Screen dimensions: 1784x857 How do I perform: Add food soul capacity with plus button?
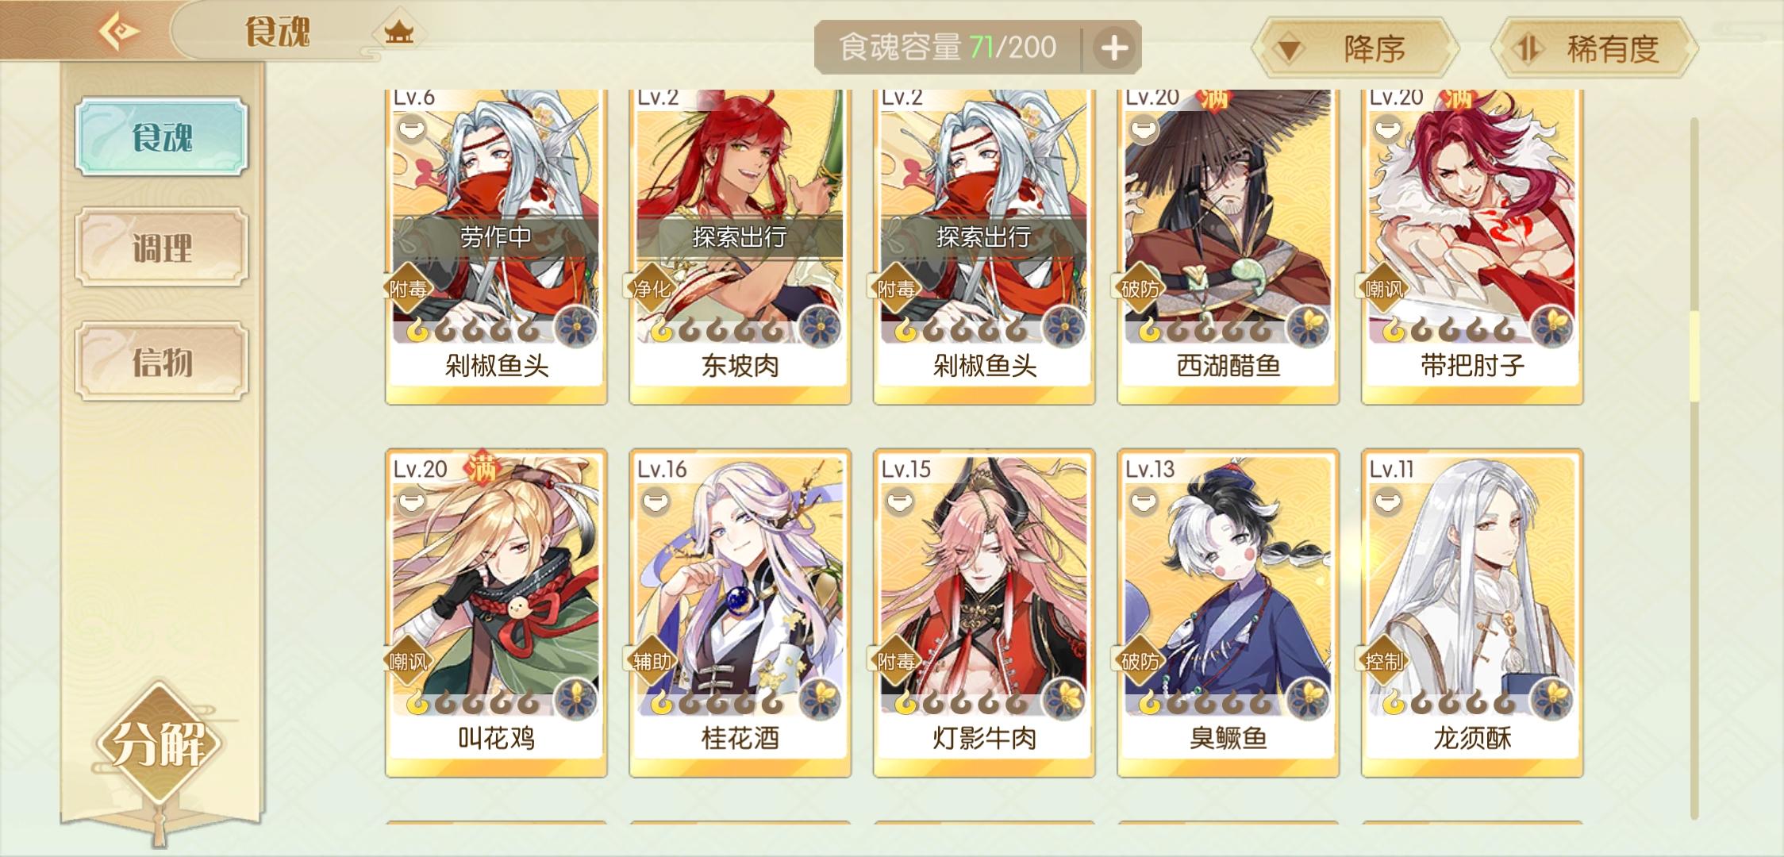pos(1113,48)
